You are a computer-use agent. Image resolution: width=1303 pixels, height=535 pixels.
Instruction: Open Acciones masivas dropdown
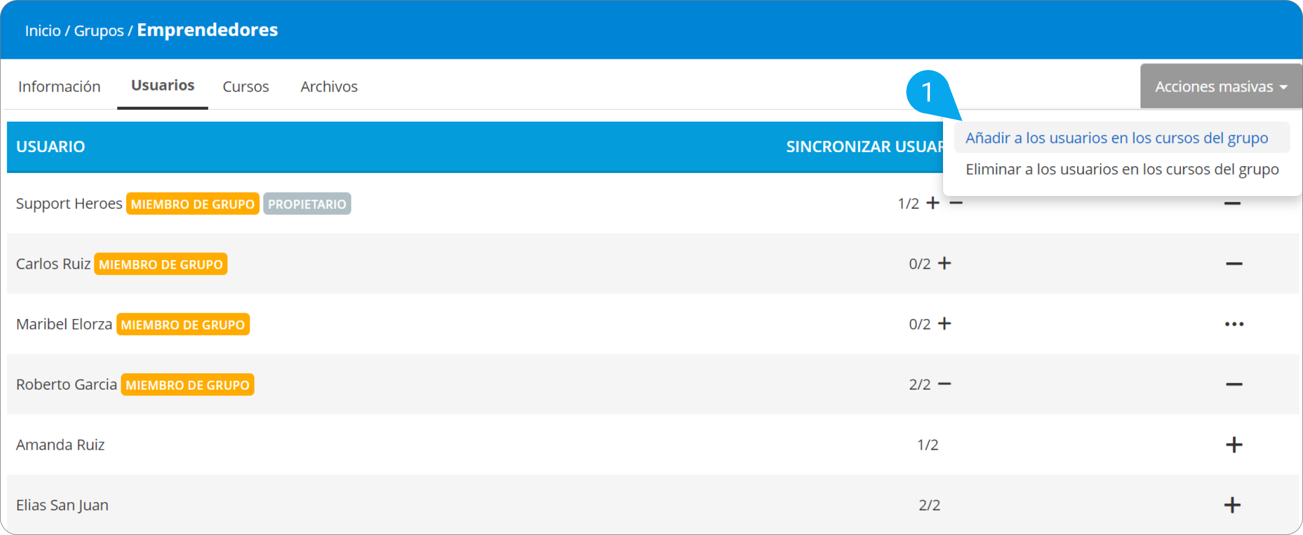click(x=1221, y=87)
